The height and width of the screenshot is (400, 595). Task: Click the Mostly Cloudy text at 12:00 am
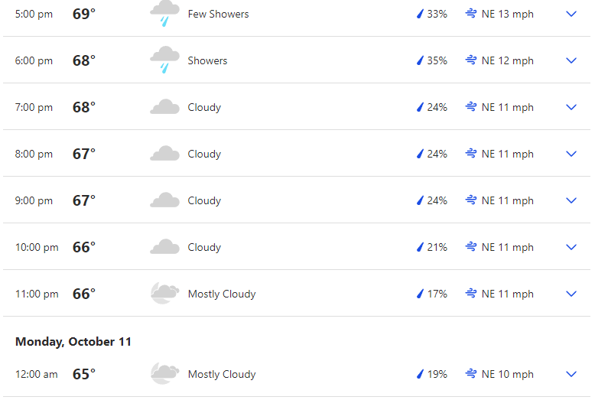point(222,374)
